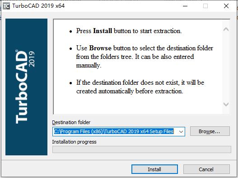Click the scroll down arrow in instructions
This screenshot has width=238, height=178.
[226, 104]
